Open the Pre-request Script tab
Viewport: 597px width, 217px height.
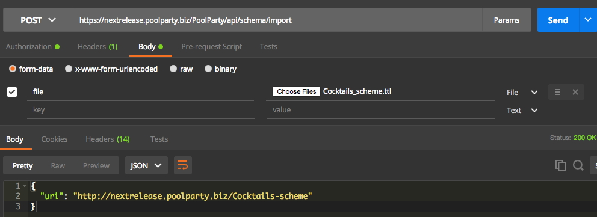211,47
